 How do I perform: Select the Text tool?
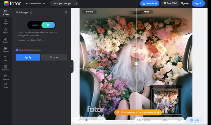tap(6, 59)
